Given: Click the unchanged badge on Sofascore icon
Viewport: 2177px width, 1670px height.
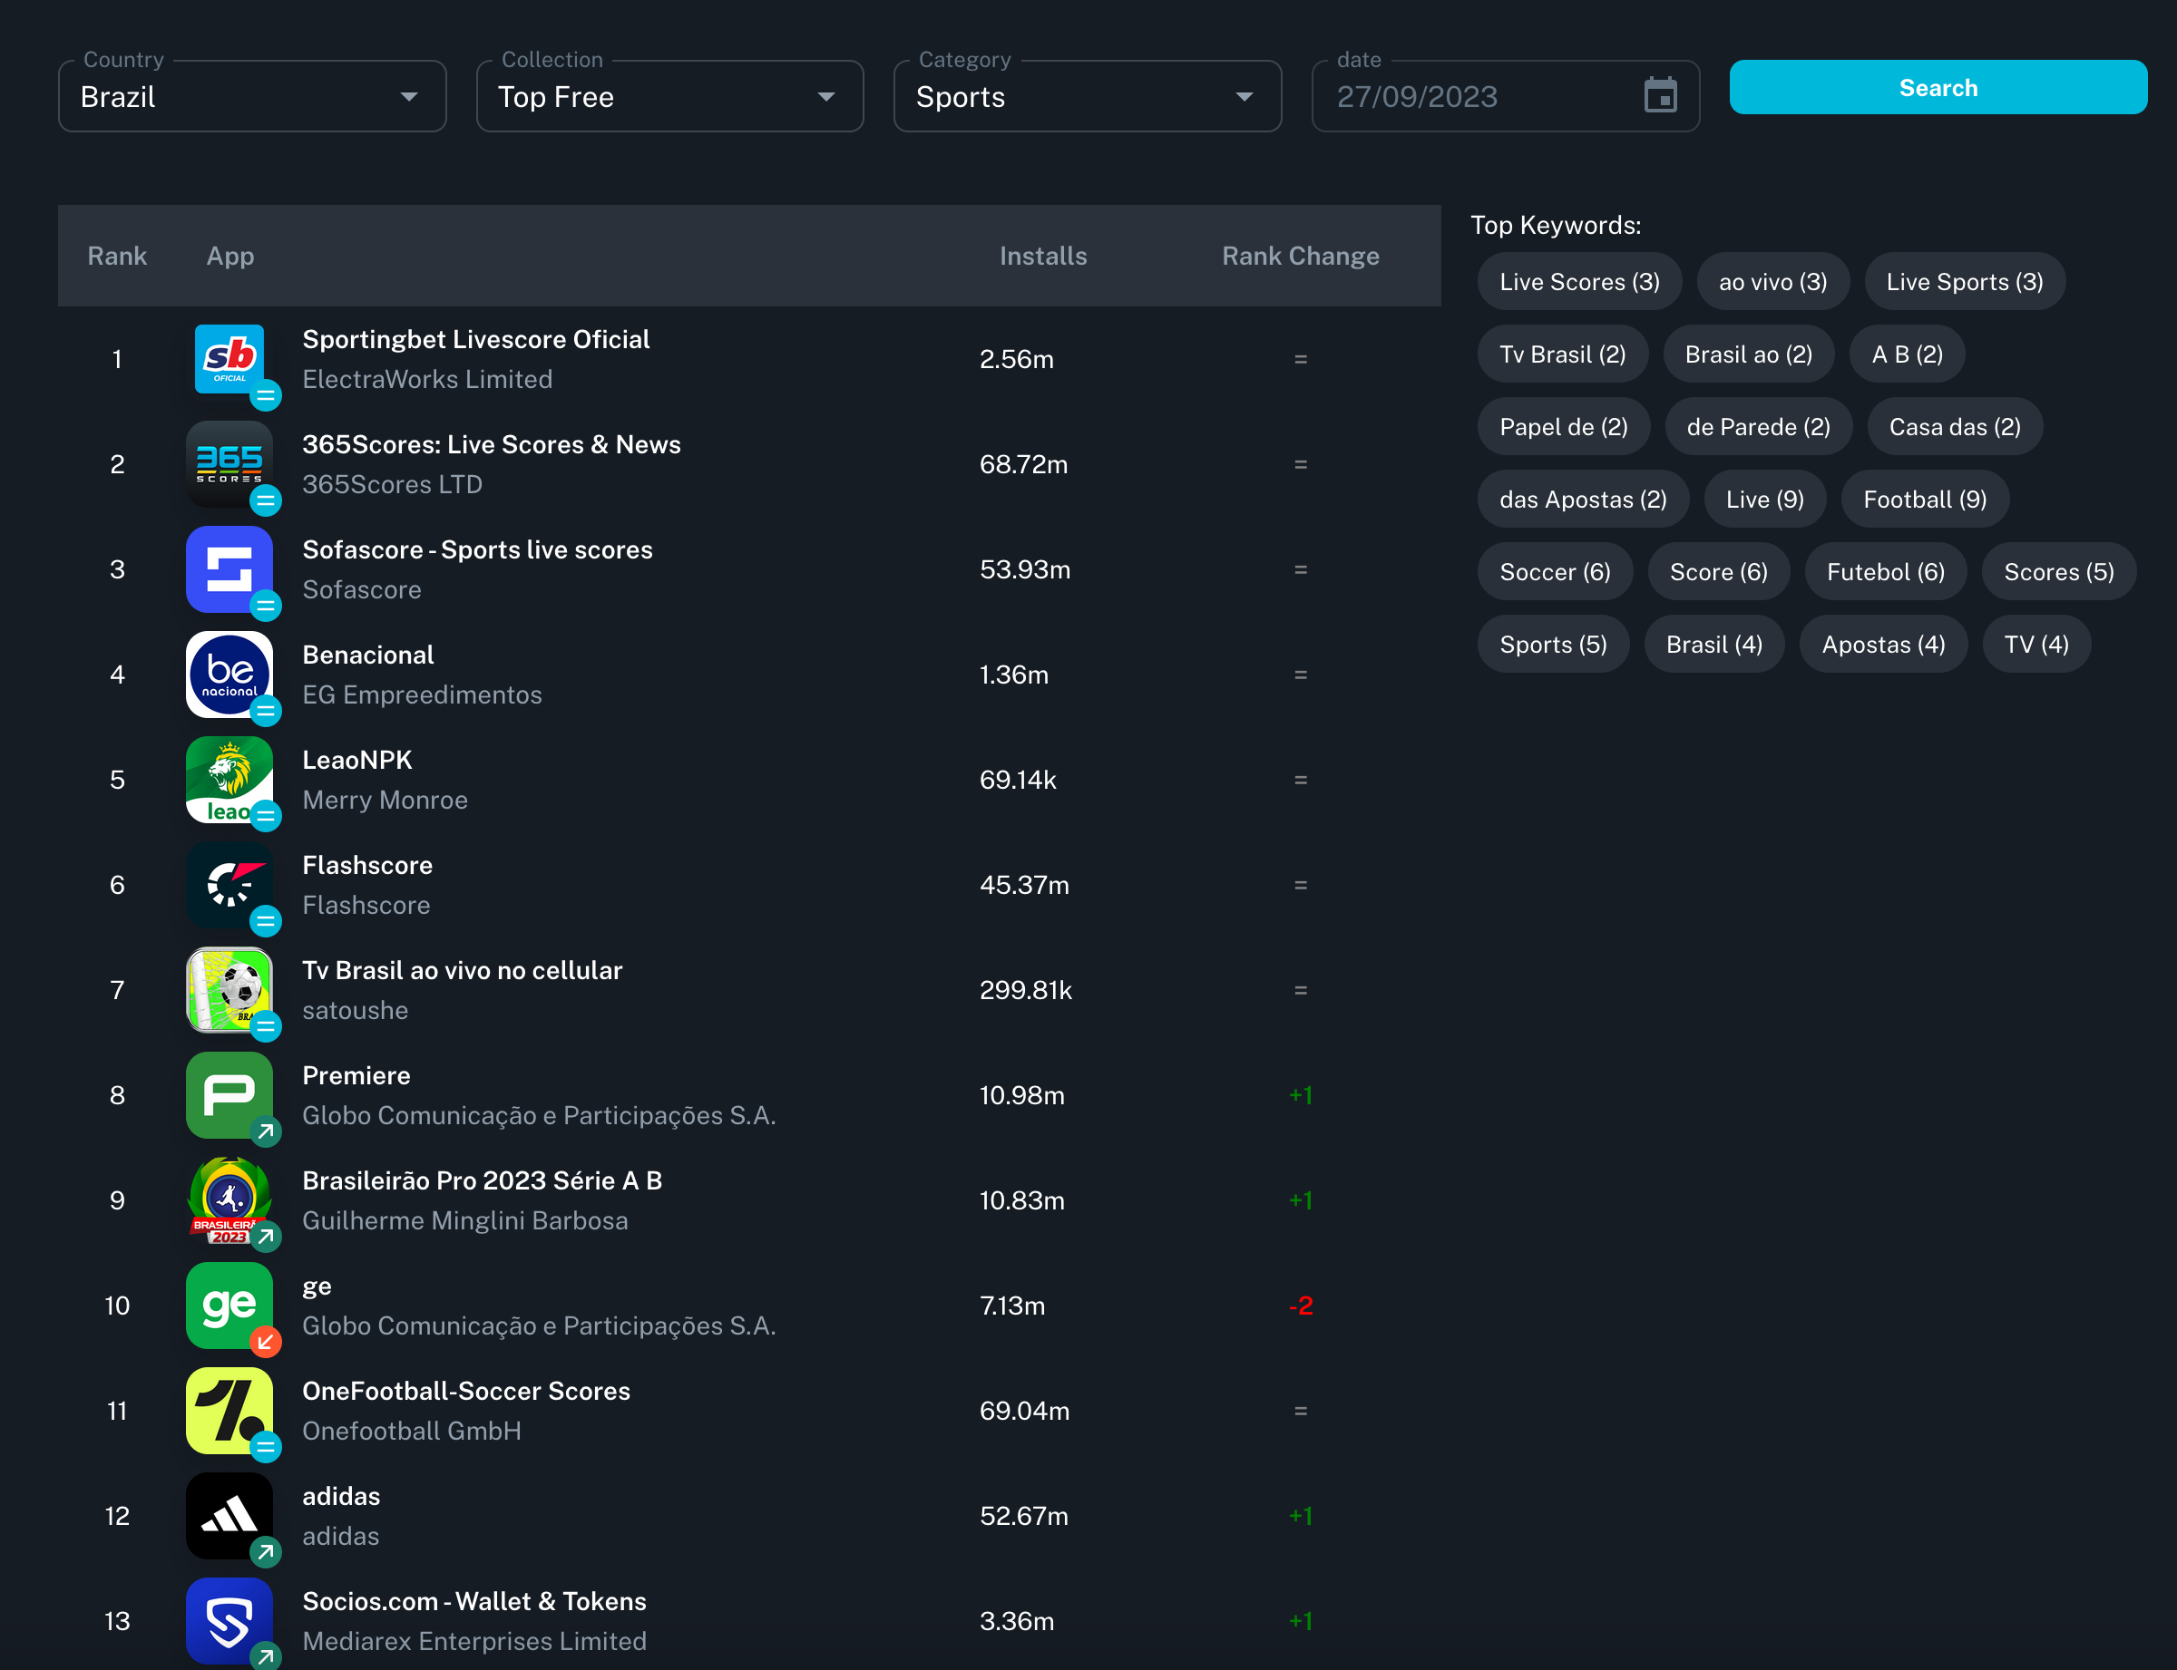Looking at the screenshot, I should coord(266,606).
